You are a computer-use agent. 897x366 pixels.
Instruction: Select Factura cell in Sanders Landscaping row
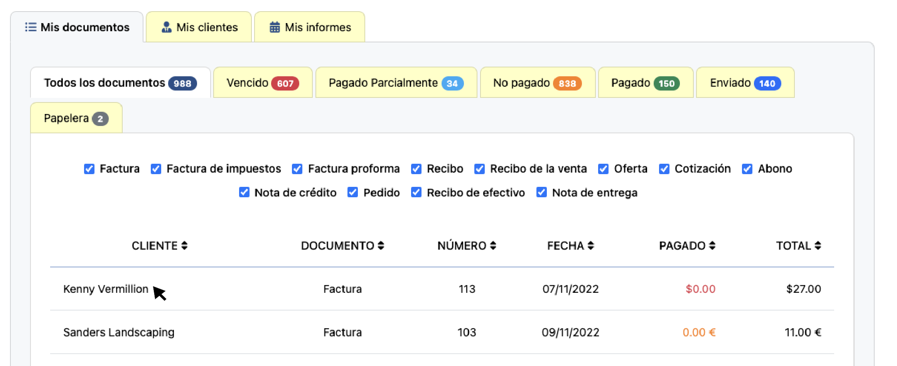click(x=342, y=332)
